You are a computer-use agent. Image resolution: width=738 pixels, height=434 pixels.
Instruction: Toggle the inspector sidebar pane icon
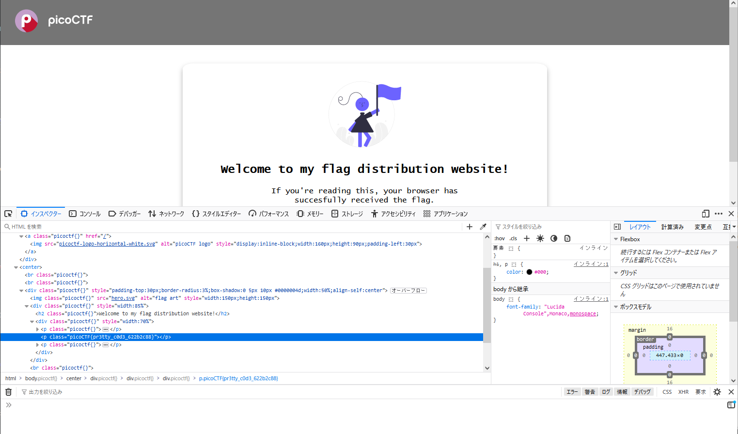point(617,227)
